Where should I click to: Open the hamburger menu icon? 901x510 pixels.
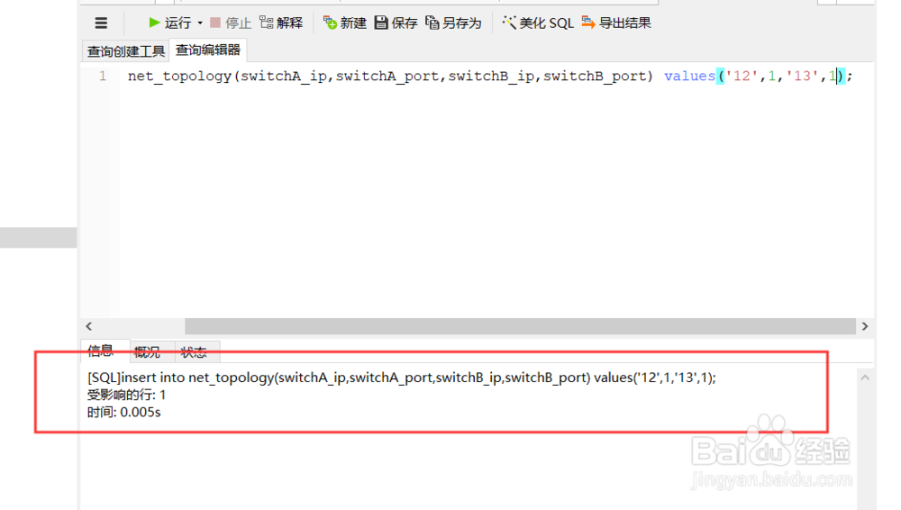point(101,23)
